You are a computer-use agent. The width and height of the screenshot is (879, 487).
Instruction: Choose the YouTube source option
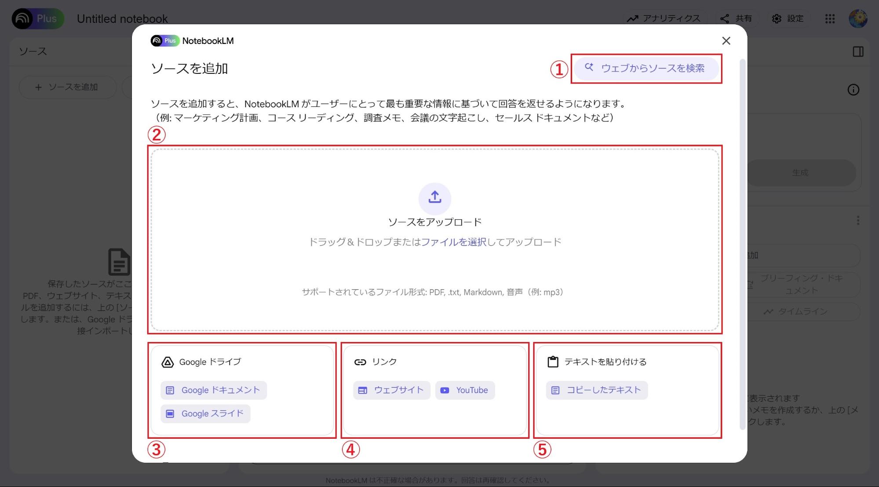click(465, 390)
